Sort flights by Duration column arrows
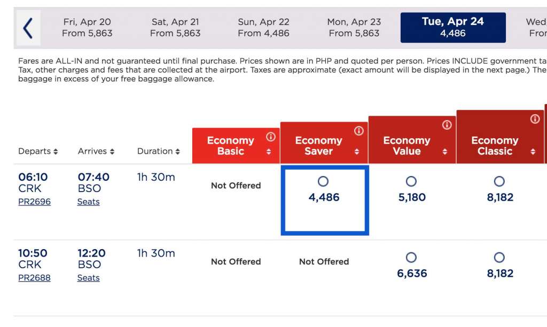The height and width of the screenshot is (327, 547). (177, 151)
